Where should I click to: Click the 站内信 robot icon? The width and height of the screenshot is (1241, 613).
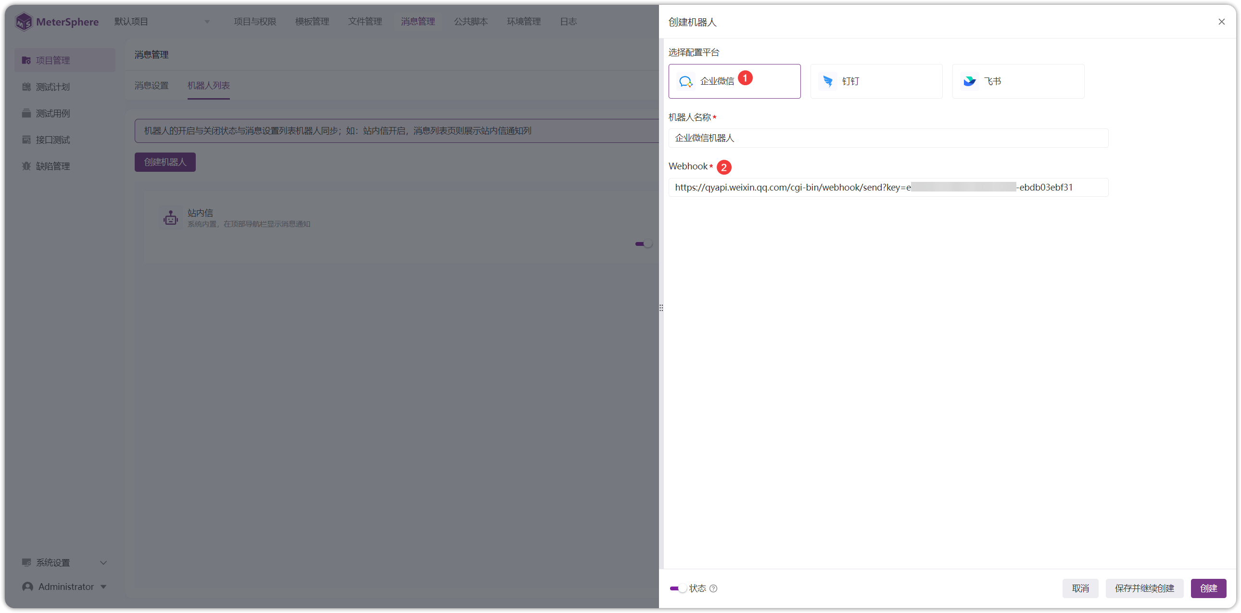tap(170, 218)
